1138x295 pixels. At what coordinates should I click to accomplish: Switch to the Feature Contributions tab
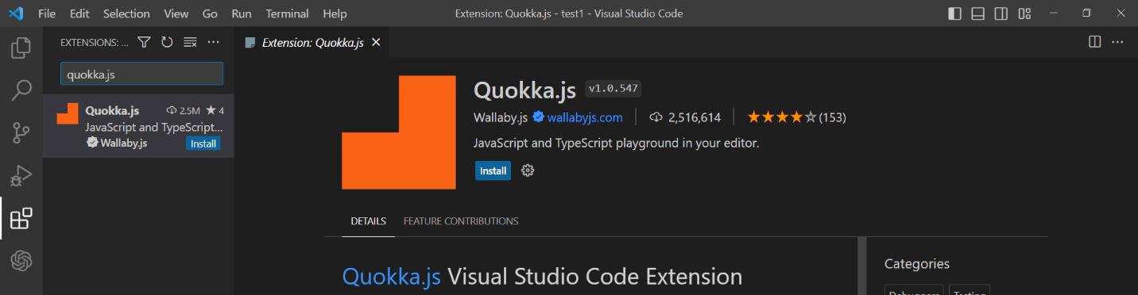tap(461, 221)
